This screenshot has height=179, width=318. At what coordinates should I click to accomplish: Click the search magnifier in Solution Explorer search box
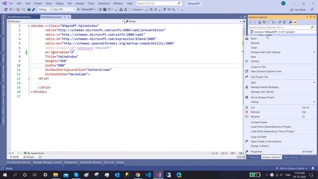[x=312, y=27]
